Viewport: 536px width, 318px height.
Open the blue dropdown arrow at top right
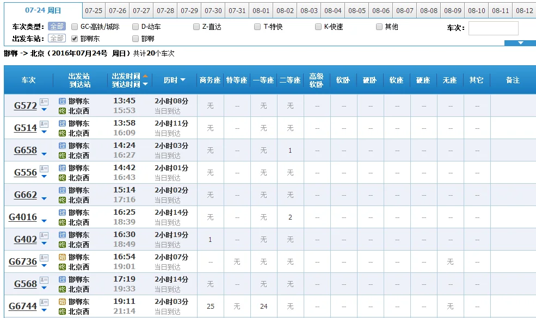[520, 42]
